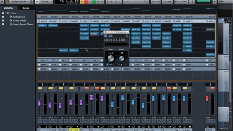Toggle the red solo button on channel 13
Image resolution: width=233 pixels, height=131 pixels.
point(169,88)
